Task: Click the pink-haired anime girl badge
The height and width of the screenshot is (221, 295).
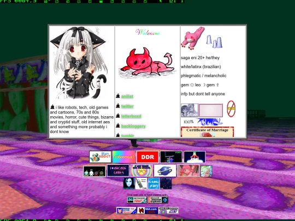Action: click(x=188, y=171)
